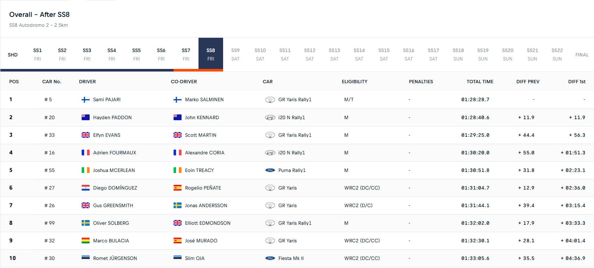Click the Toyota logo in Marco BULACIA's row

click(270, 241)
